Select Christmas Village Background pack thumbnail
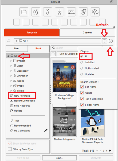The image size is (118, 161). click(65, 78)
